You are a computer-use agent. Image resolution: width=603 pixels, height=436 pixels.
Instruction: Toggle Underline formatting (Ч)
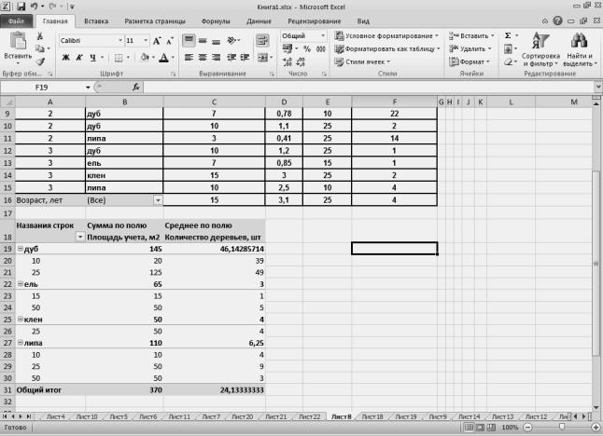[x=92, y=58]
